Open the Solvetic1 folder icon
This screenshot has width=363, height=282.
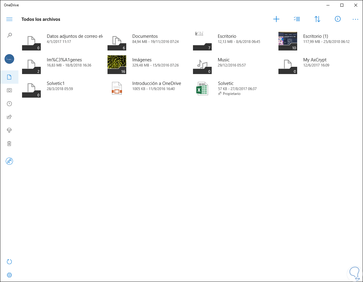point(31,88)
